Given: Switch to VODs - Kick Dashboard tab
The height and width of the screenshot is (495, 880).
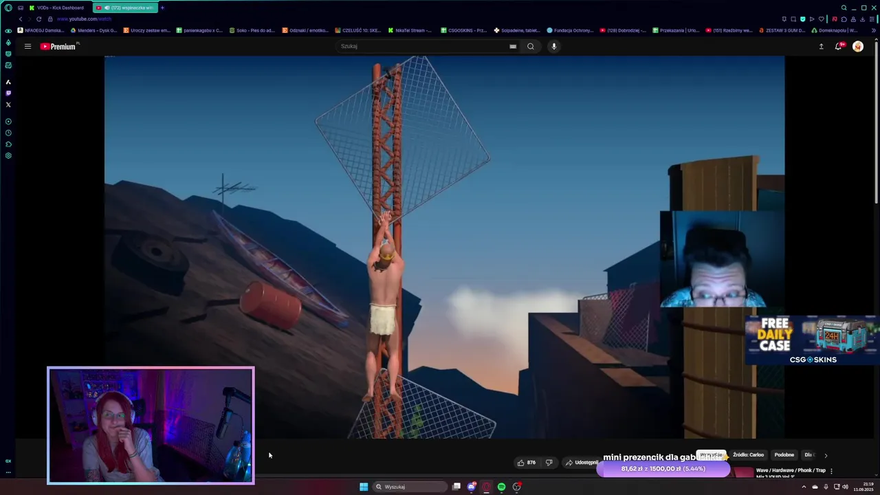Looking at the screenshot, I should (x=57, y=8).
